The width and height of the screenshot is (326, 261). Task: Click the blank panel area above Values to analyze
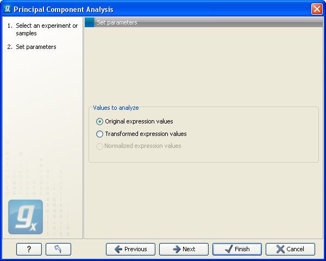click(204, 65)
